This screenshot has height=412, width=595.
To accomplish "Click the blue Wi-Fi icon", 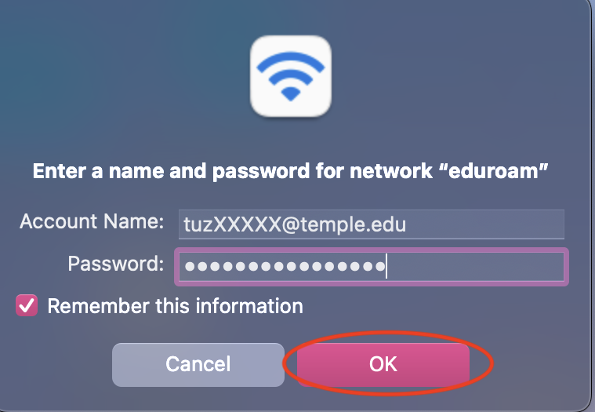I will (x=292, y=76).
